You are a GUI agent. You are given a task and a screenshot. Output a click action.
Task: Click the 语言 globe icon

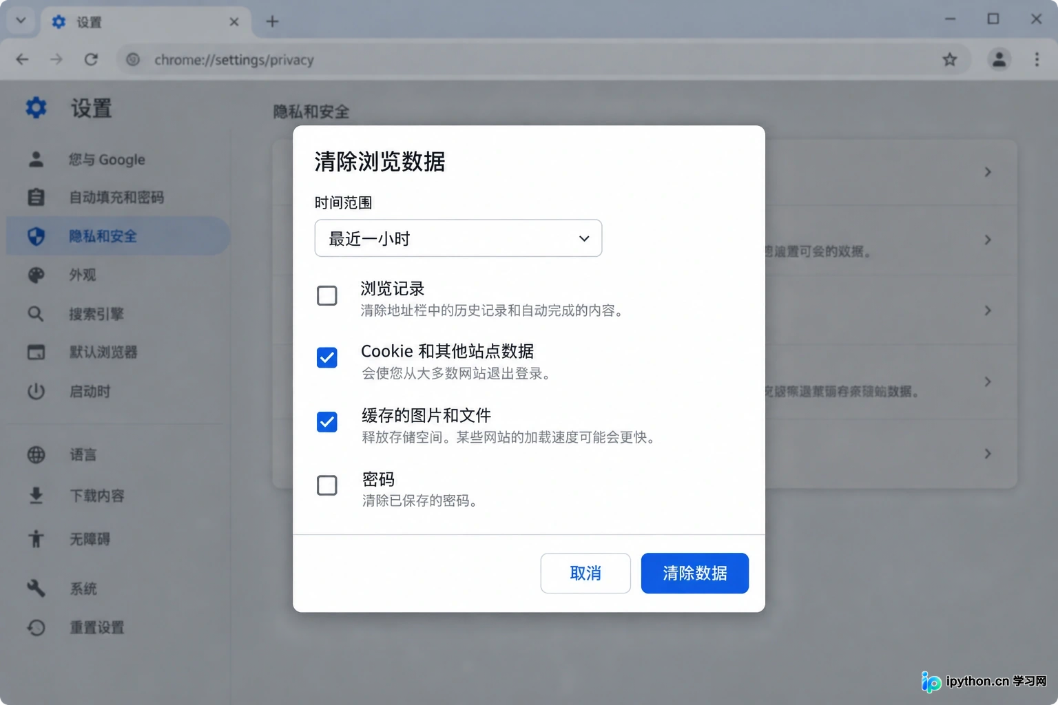(x=36, y=454)
